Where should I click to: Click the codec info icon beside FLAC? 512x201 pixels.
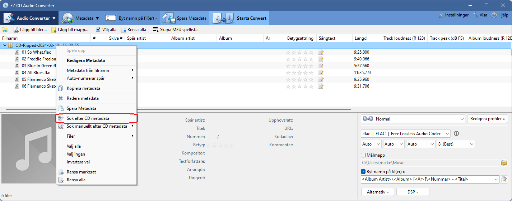pos(456,133)
